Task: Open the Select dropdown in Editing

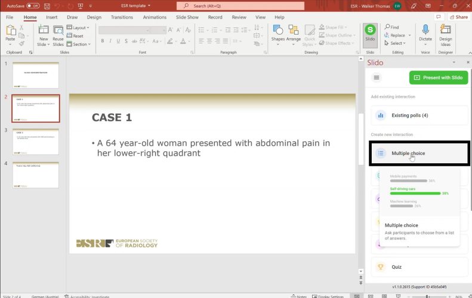Action: (x=396, y=44)
